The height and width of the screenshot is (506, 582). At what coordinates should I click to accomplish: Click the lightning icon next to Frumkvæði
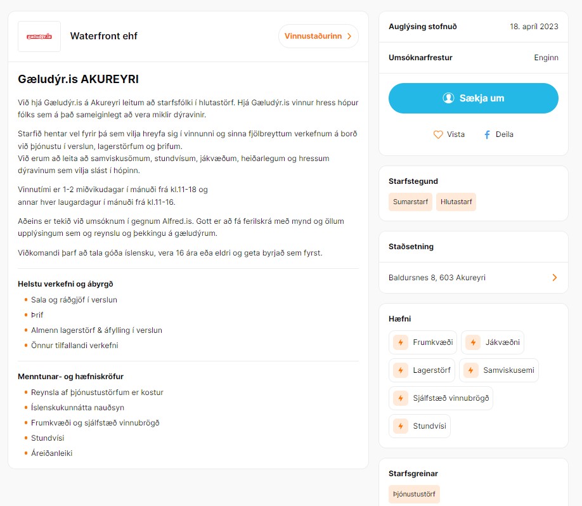tap(401, 342)
